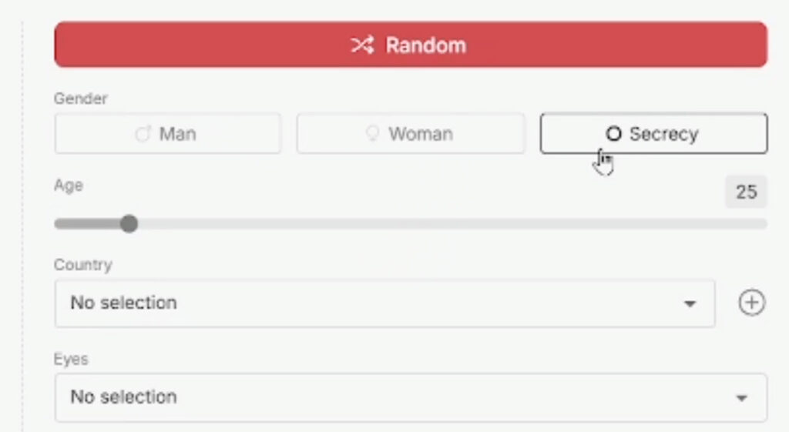Screen dimensions: 789x432
Task: Click the Eyes field label
Action: click(x=71, y=360)
